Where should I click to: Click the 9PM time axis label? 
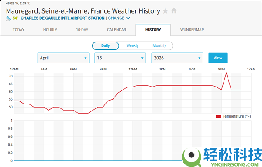pos(221,69)
